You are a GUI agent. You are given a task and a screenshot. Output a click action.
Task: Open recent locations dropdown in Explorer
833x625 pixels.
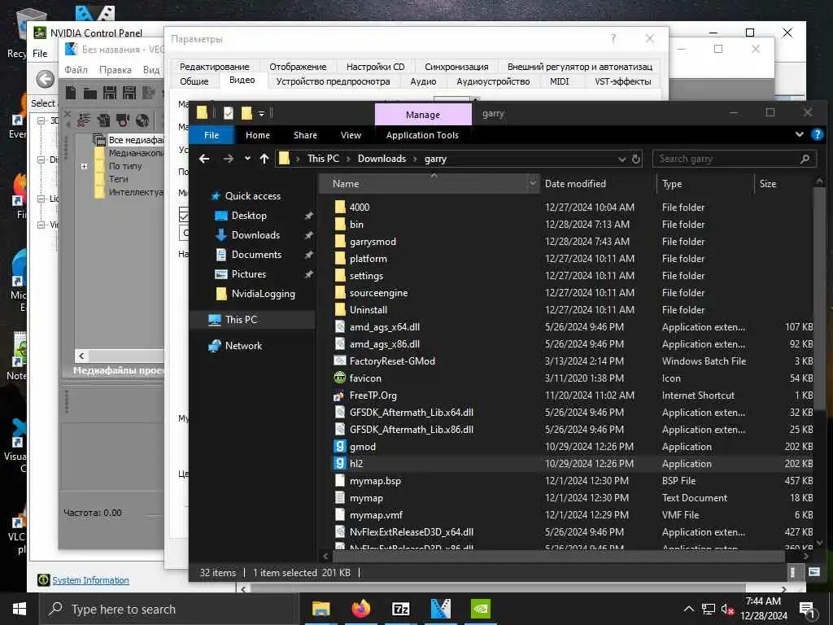click(x=247, y=159)
